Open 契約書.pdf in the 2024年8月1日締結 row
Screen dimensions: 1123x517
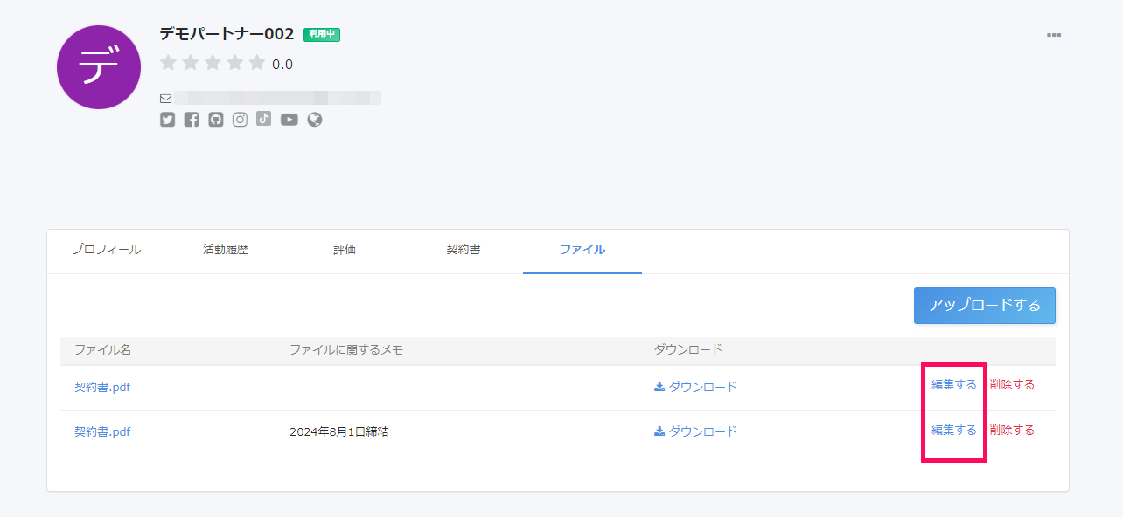click(x=102, y=431)
